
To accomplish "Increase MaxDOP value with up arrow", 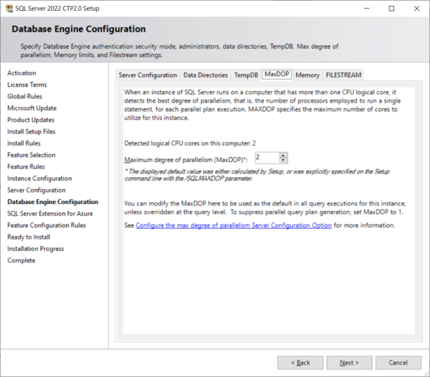I will click(283, 155).
